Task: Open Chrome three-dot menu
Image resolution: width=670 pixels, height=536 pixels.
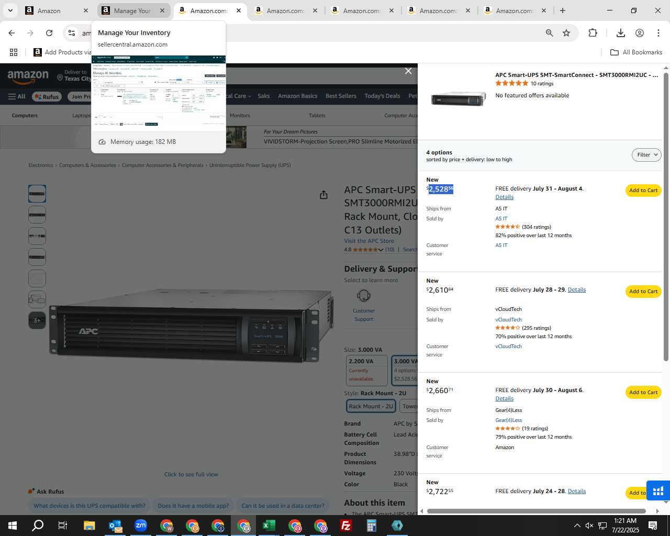Action: click(x=658, y=33)
